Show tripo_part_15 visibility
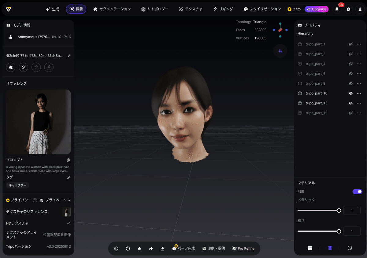Image resolution: width=367 pixels, height=258 pixels. (x=351, y=113)
